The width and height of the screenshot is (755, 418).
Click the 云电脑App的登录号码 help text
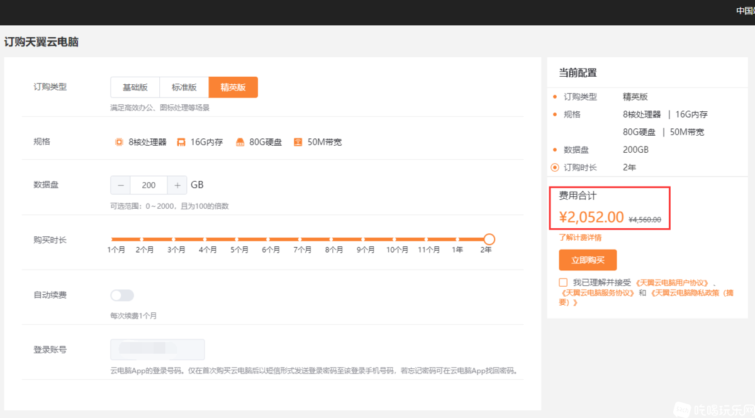pos(314,371)
